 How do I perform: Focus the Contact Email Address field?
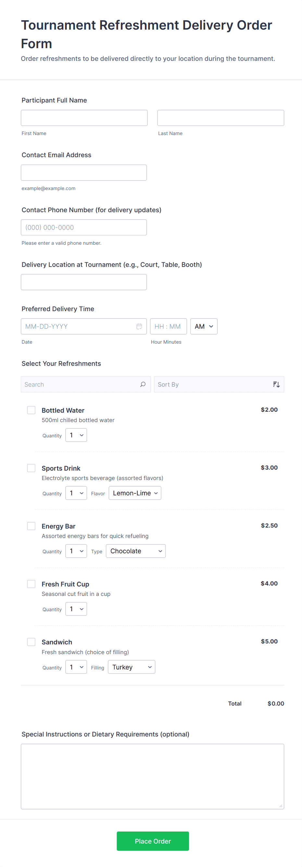(84, 172)
